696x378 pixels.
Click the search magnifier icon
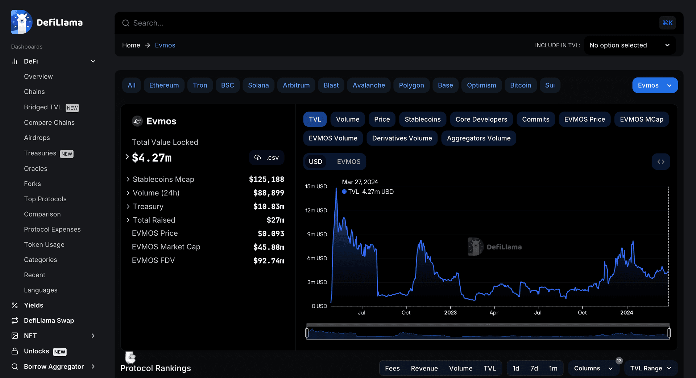[126, 23]
